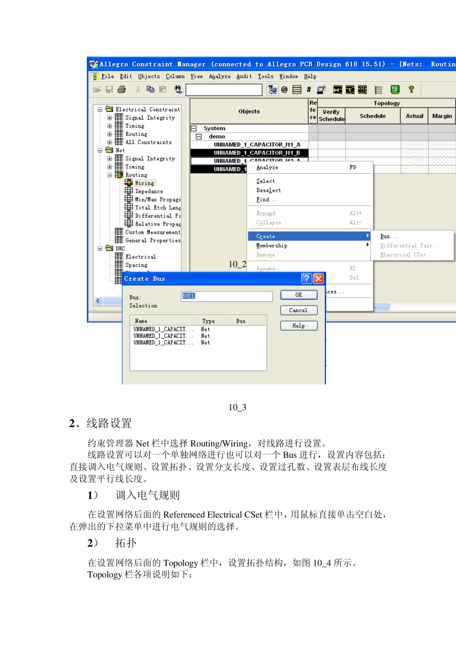Click the first waveform toolbar icon
456x645 pixels.
(338, 89)
